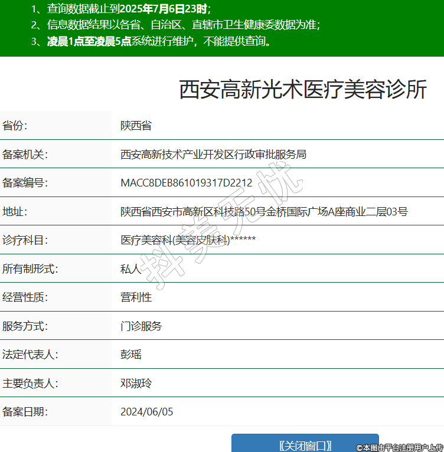Click the 【关闭窗口】 button
Image resolution: width=444 pixels, height=452 pixels.
point(305,445)
